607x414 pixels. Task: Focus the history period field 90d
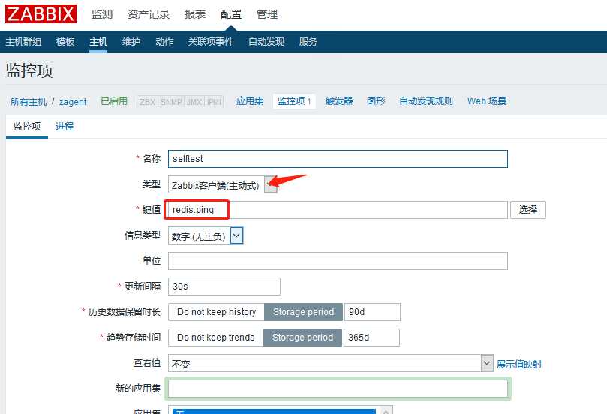point(372,312)
